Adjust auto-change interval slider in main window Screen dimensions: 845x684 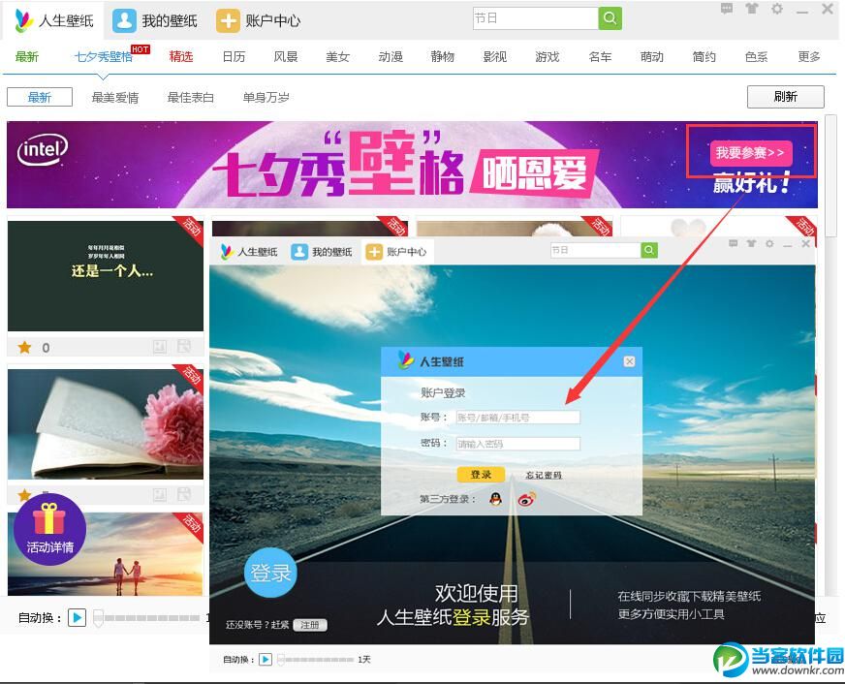click(146, 618)
